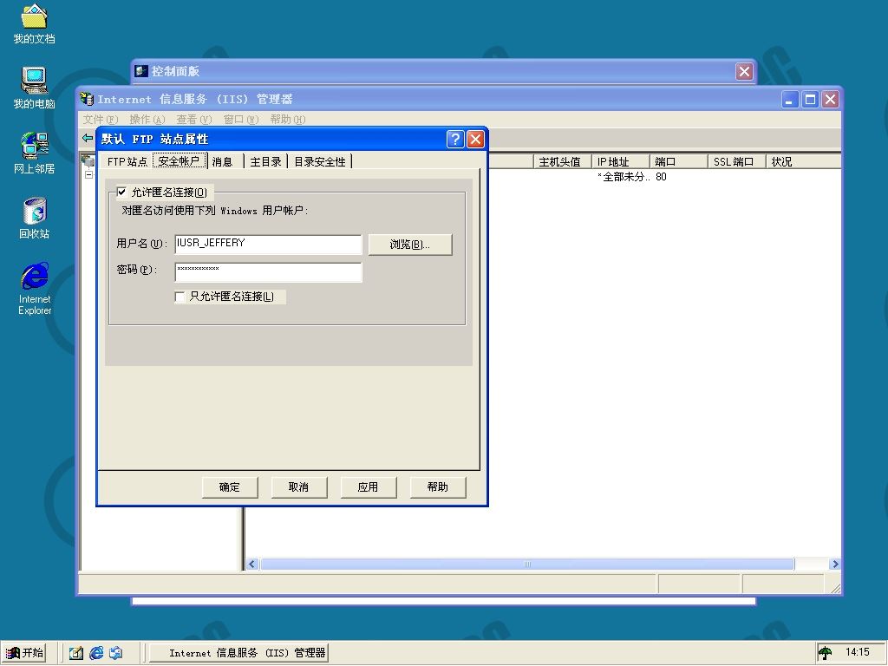Click the IP address column header

click(x=621, y=161)
